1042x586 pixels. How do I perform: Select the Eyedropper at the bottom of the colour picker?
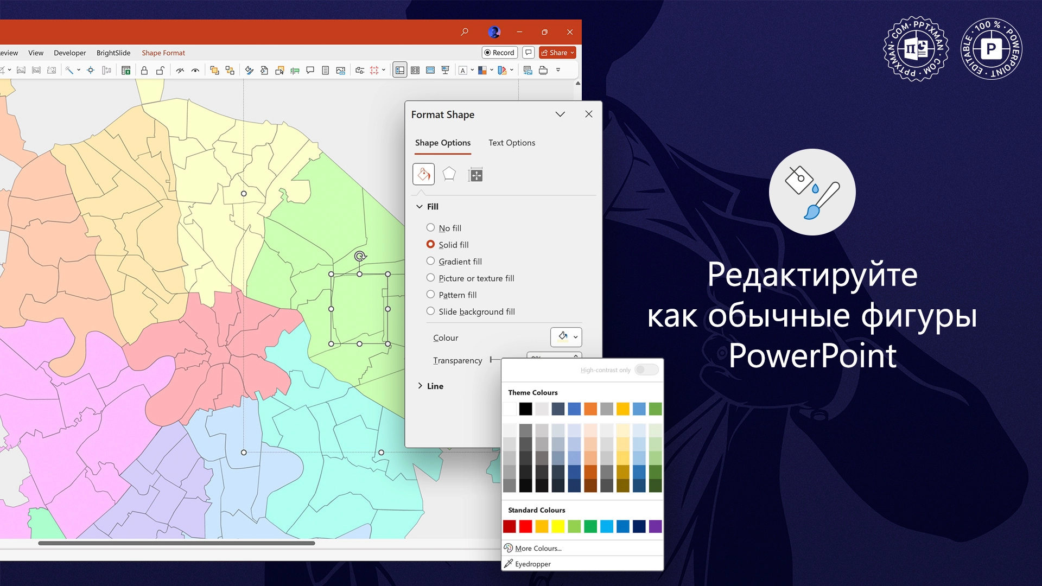click(x=532, y=564)
